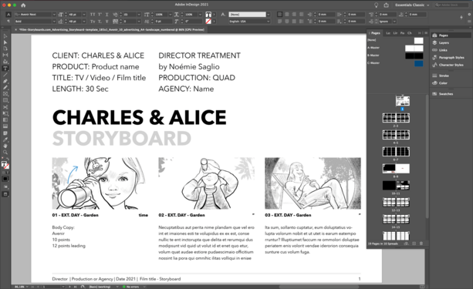Image resolution: width=473 pixels, height=289 pixels.
Task: Select the Page tool
Action: pyautogui.click(x=5, y=49)
